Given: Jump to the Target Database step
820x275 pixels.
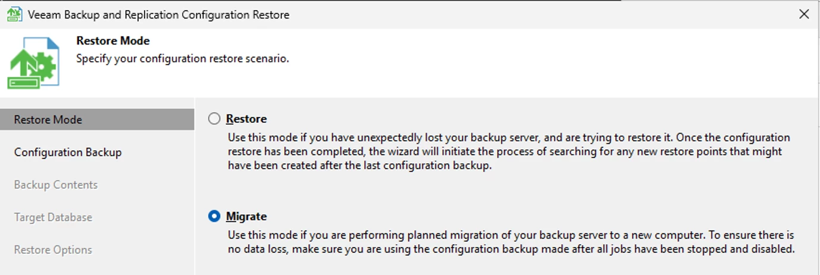Looking at the screenshot, I should pos(97,217).
